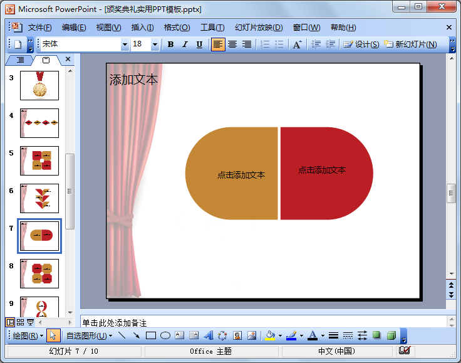This screenshot has width=461, height=363.
Task: Open the 帮助(H) menu
Action: (343, 28)
